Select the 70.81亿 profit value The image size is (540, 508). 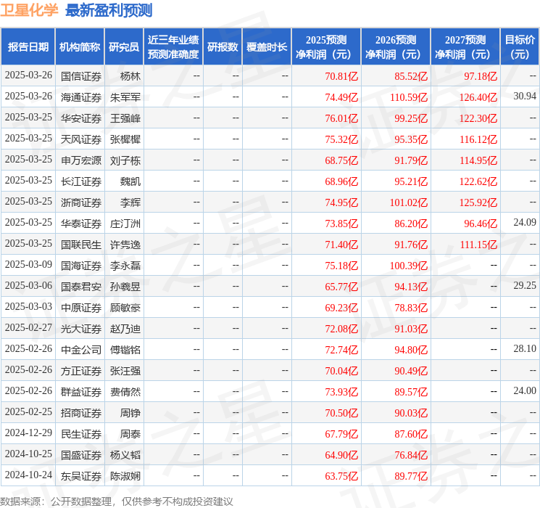[x=341, y=76]
